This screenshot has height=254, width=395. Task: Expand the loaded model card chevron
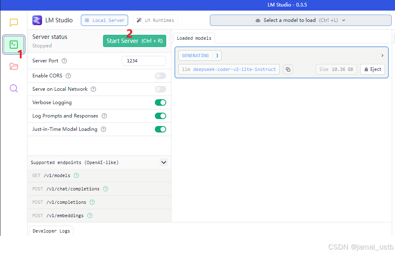tap(382, 55)
